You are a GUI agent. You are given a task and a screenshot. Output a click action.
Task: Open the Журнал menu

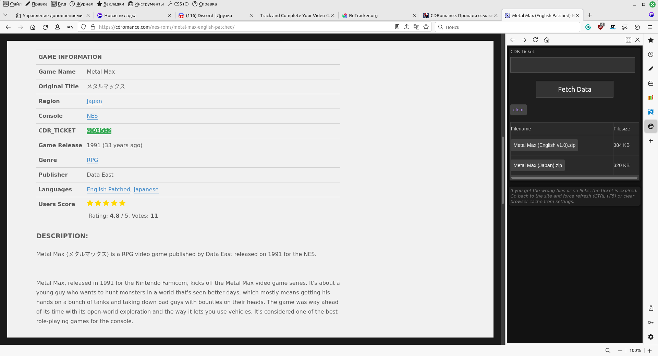point(81,4)
